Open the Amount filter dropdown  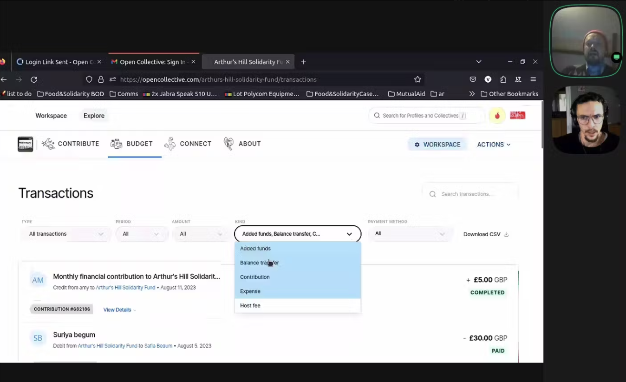(201, 234)
